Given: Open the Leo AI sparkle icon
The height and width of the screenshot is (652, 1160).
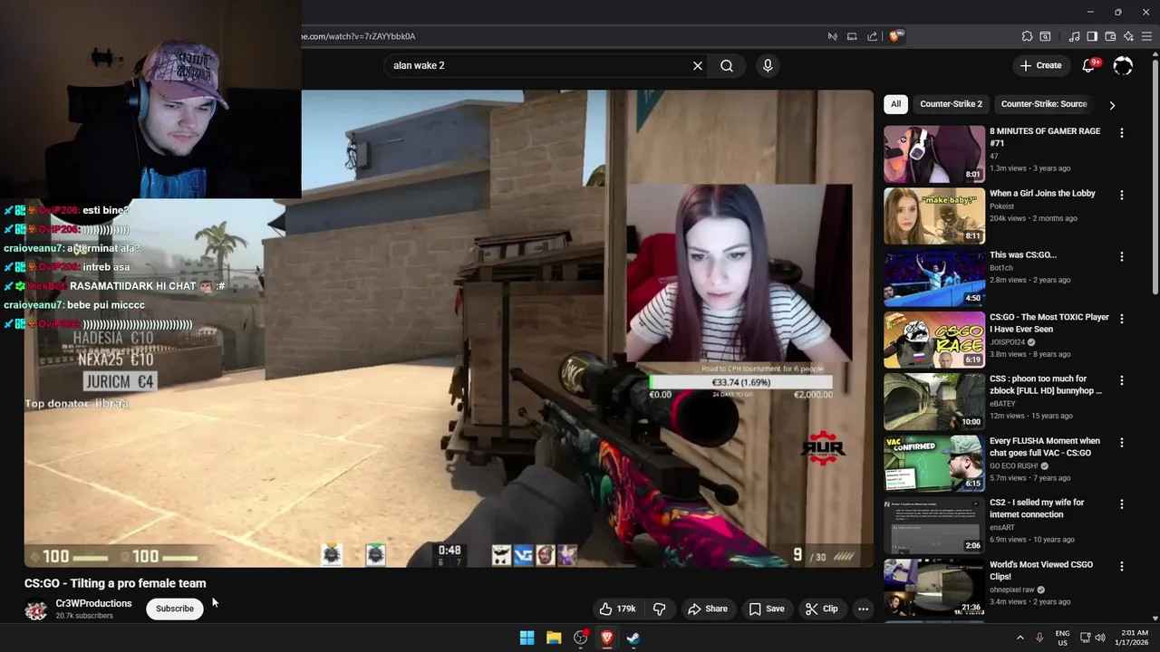Looking at the screenshot, I should pos(1128,36).
